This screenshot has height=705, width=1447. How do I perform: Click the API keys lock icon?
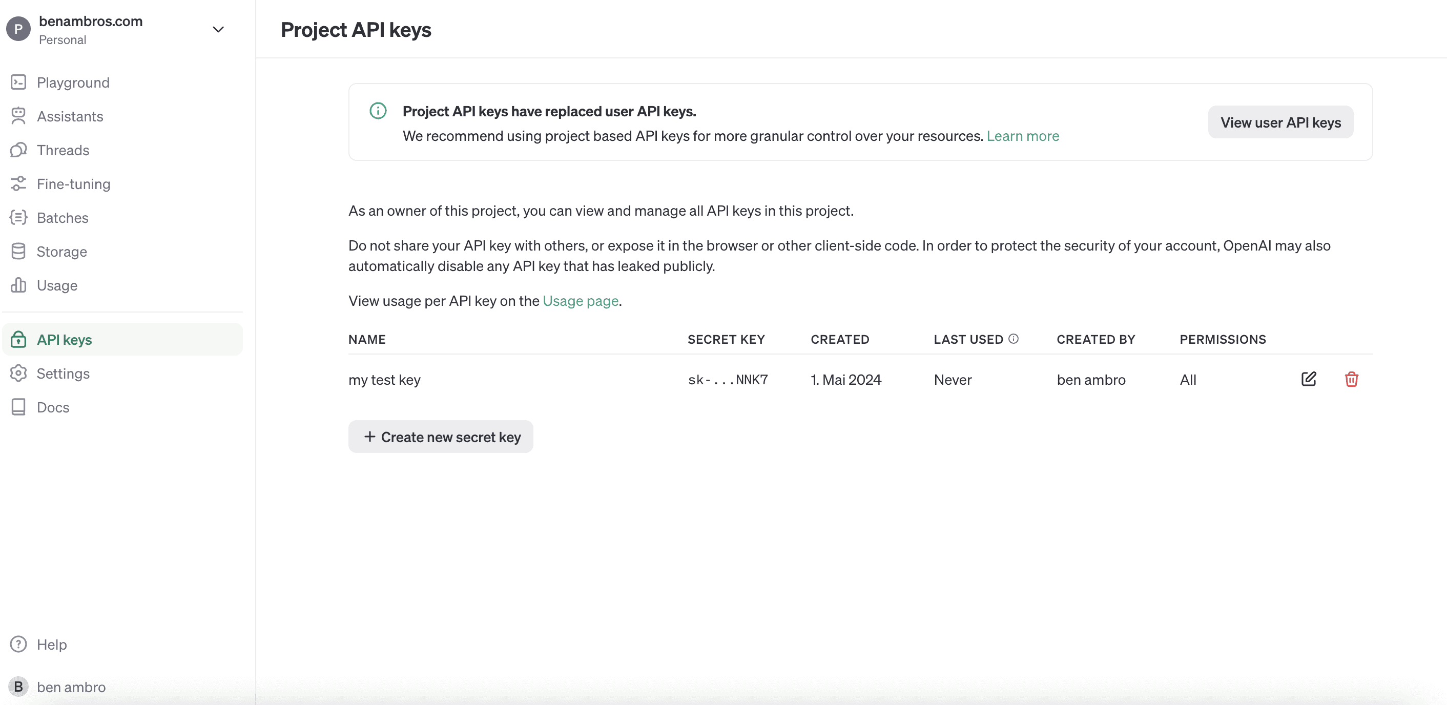[x=18, y=339]
